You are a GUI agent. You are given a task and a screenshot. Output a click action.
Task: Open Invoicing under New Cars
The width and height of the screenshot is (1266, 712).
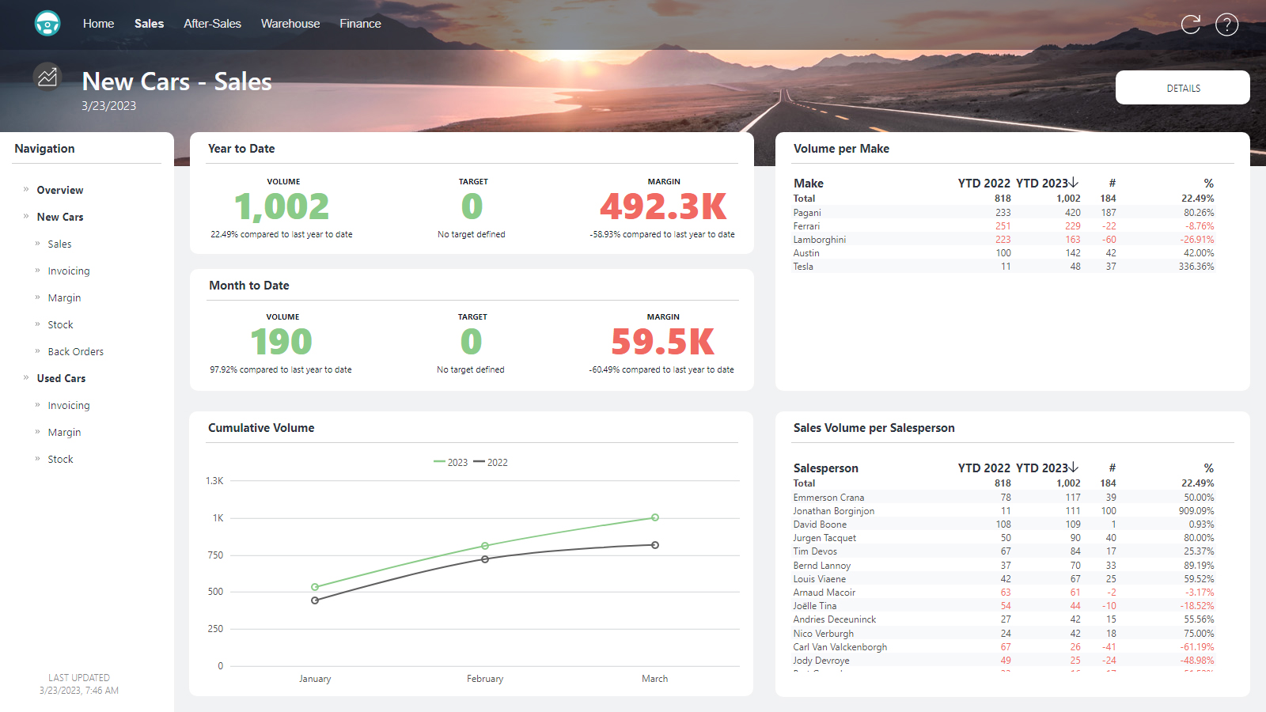[x=69, y=271]
